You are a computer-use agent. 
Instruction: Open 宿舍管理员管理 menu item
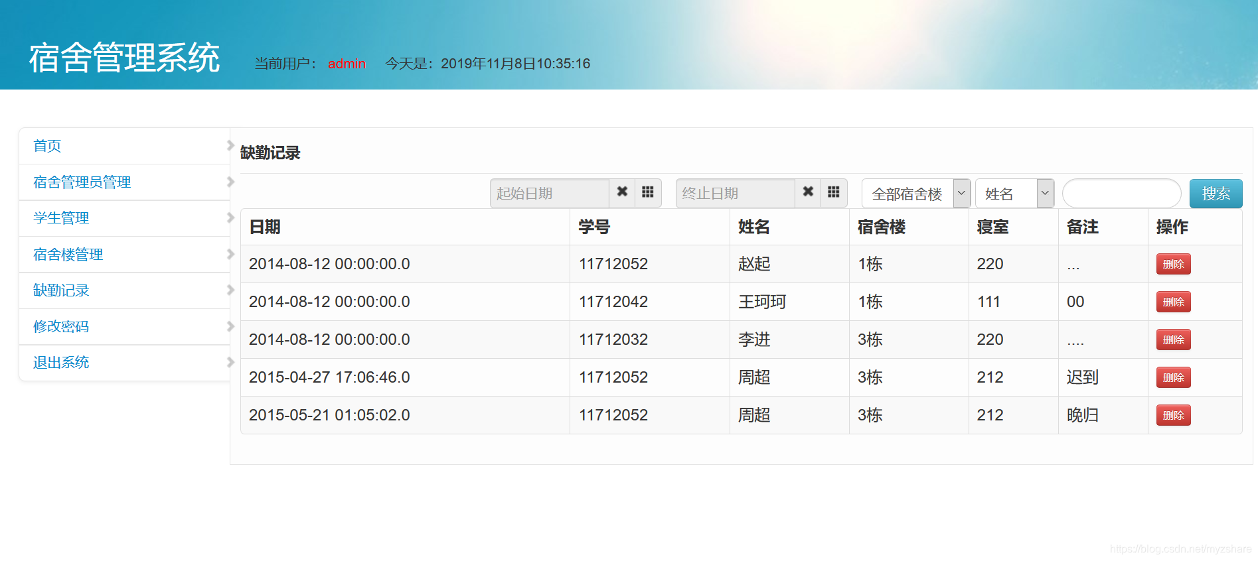pyautogui.click(x=82, y=182)
